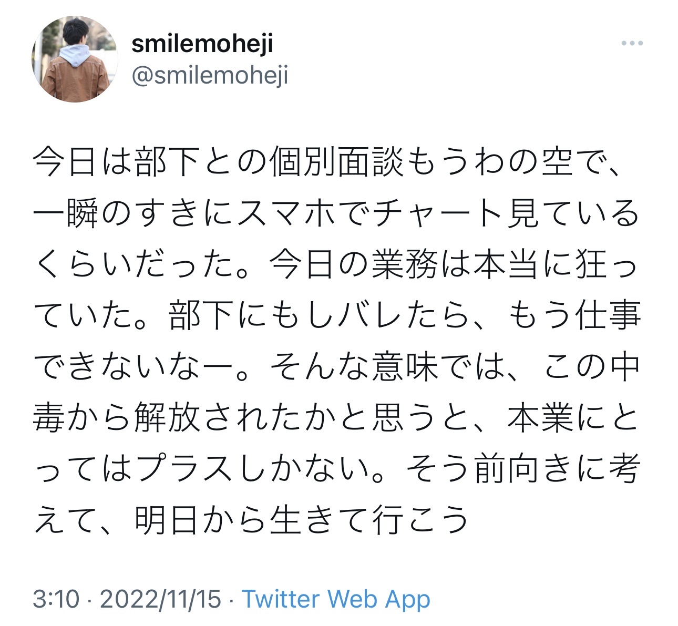Open the three-dot more options menu
The image size is (678, 626).
click(632, 44)
